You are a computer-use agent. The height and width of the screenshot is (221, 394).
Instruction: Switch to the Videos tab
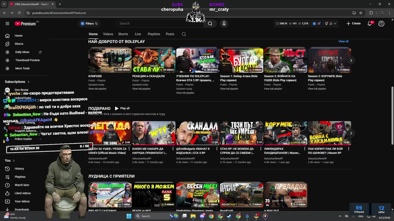(x=108, y=34)
